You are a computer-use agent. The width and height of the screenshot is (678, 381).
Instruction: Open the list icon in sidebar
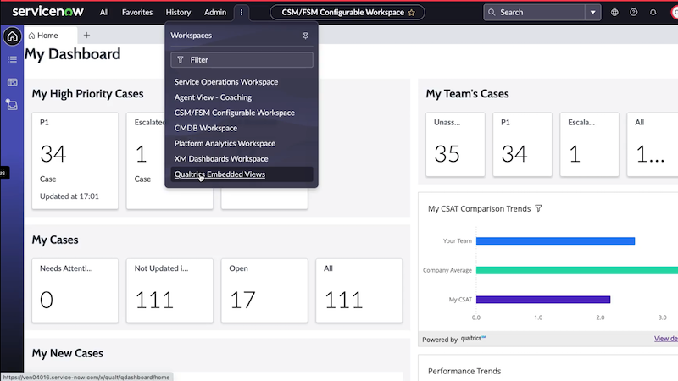tap(12, 59)
